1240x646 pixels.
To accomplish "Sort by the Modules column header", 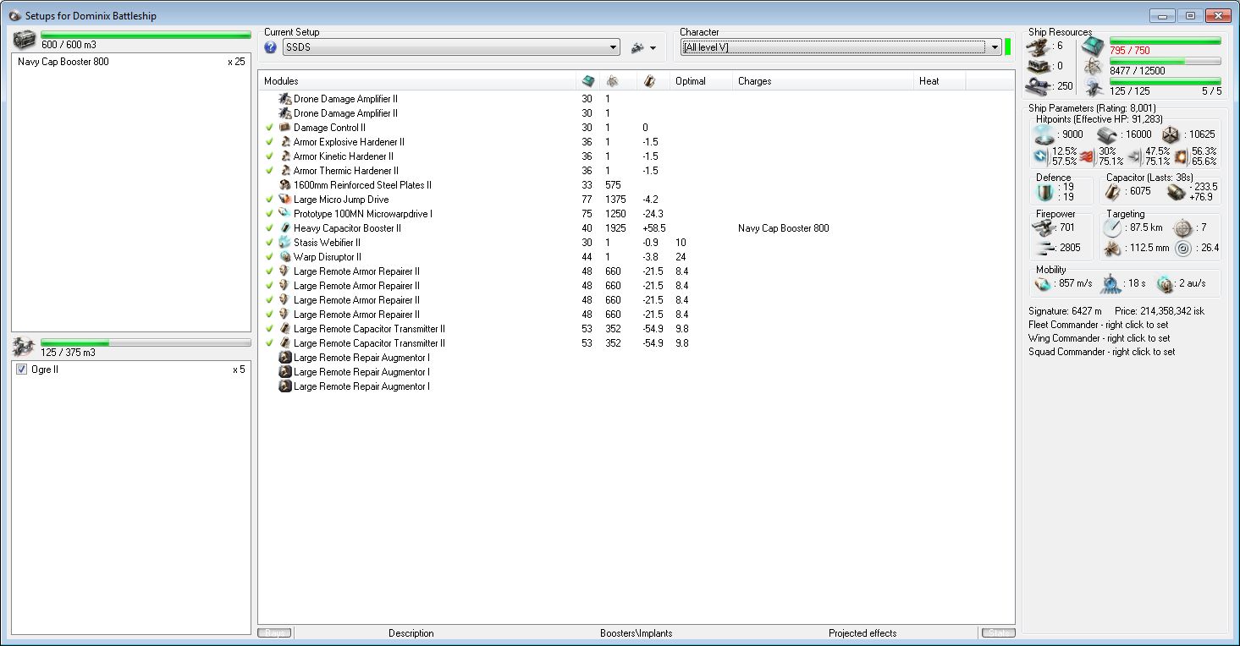I will click(416, 81).
